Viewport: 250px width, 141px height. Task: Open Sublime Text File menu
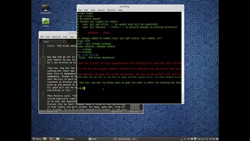coord(42,37)
